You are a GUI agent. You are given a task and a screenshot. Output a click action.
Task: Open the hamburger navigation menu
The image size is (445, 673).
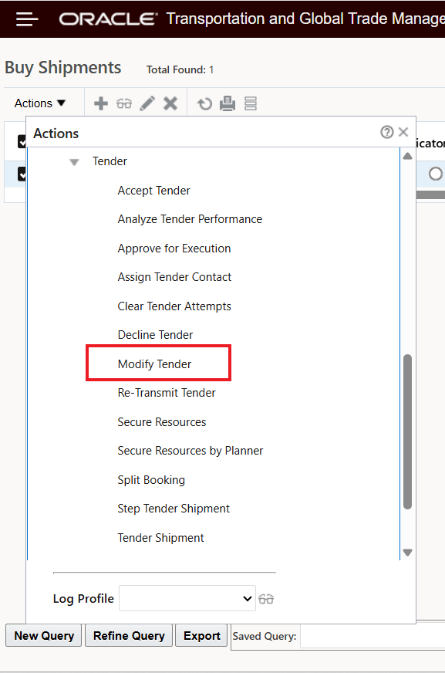coord(26,19)
